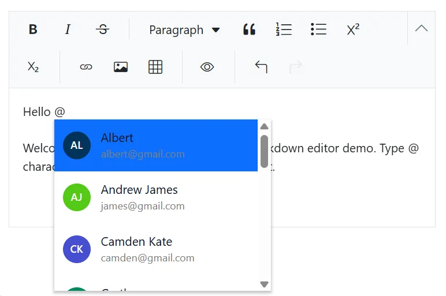This screenshot has width=446, height=296.
Task: Click the mention list scroll down arrow
Action: pos(264,284)
